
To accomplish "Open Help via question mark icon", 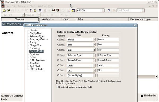I will click(x=109, y=10).
